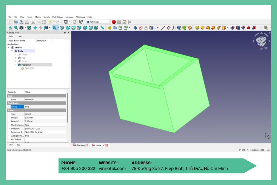Open the undo history dropdown arrow
This screenshot has width=277, height=185.
click(x=54, y=22)
